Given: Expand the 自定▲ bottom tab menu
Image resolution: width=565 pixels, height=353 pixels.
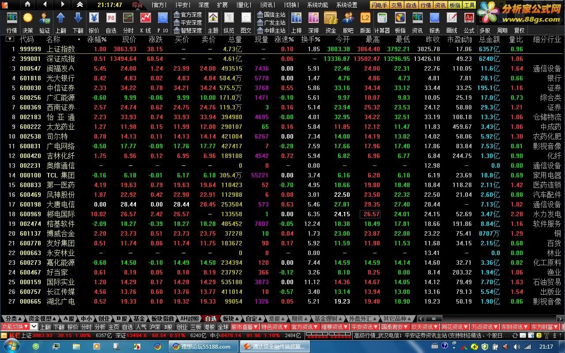Looking at the screenshot, I should point(254,319).
